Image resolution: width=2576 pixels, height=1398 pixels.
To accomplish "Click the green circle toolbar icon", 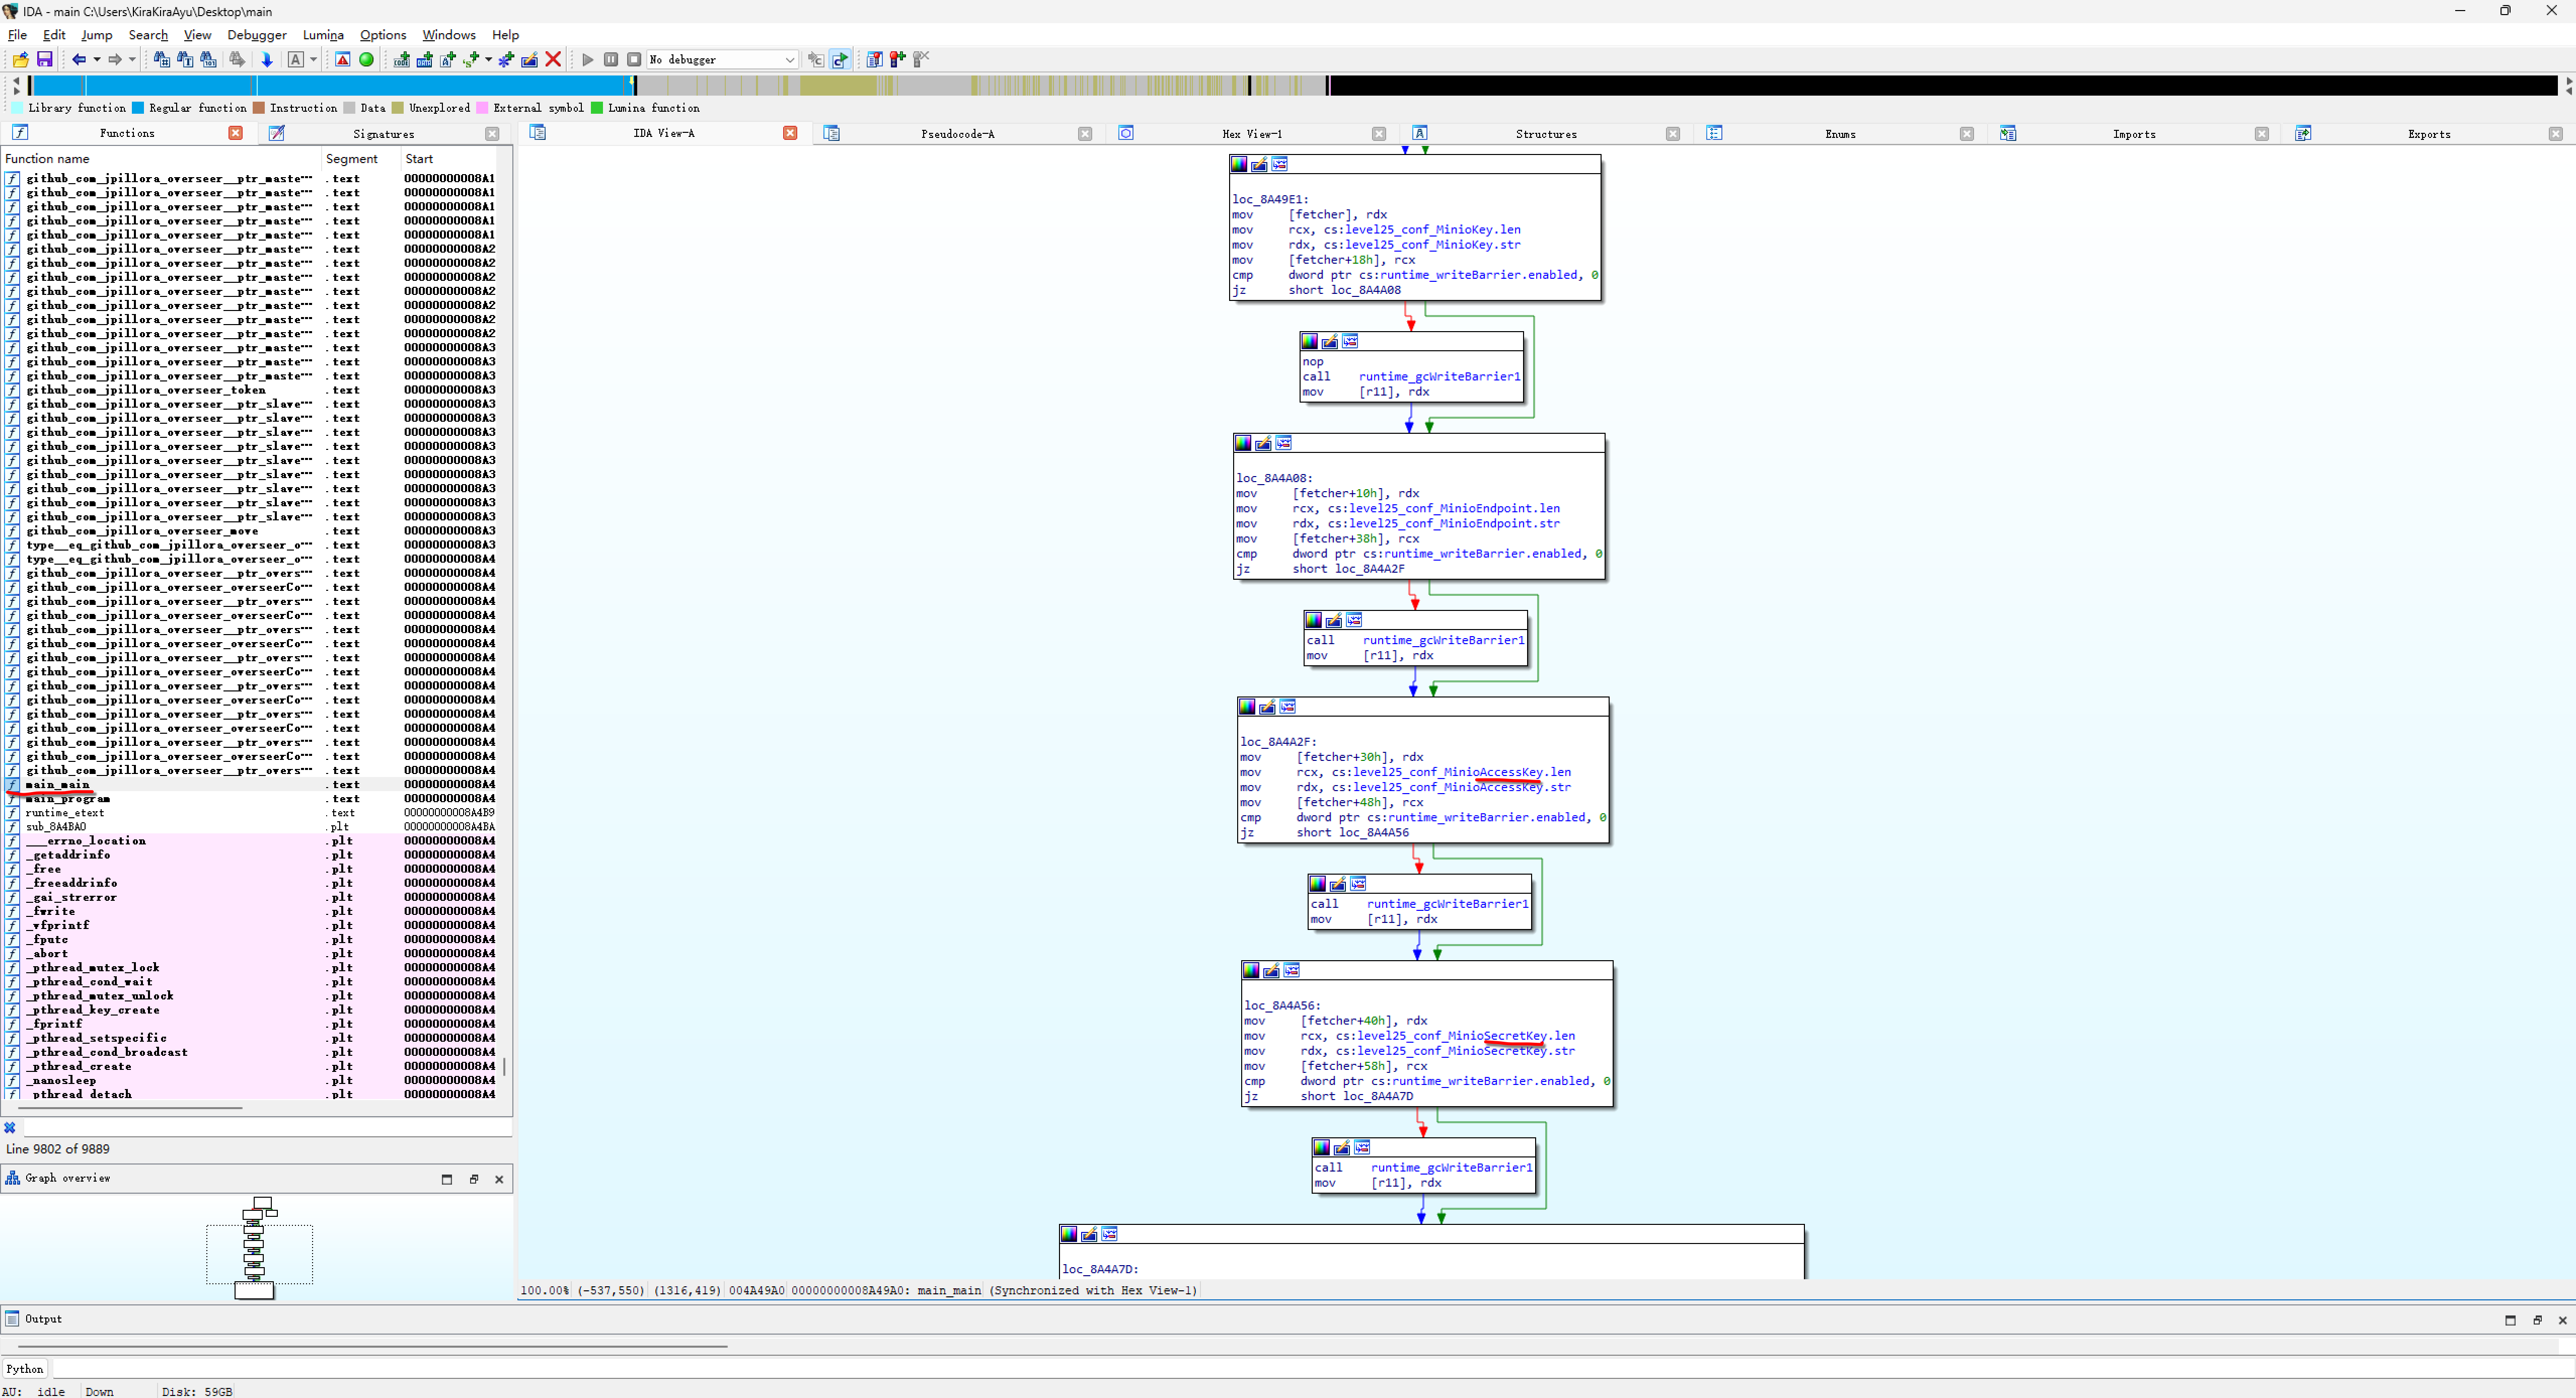I will (x=366, y=60).
